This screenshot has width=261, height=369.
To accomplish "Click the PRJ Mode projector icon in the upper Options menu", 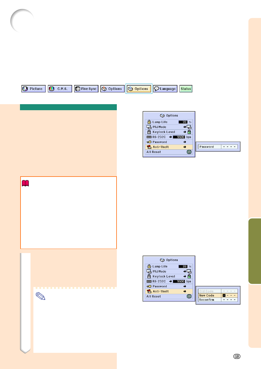I will (x=149, y=127).
